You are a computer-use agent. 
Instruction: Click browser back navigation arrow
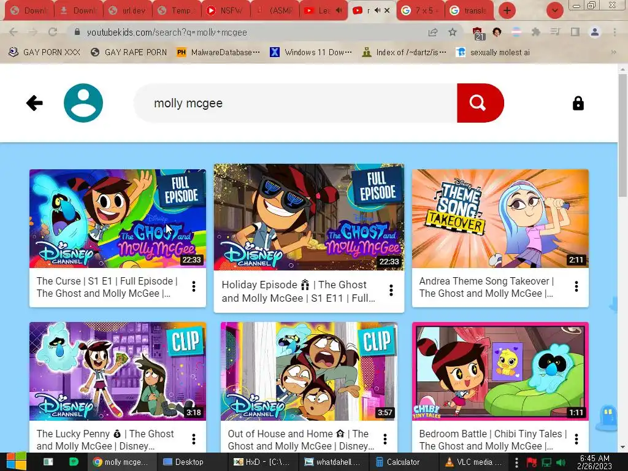point(13,32)
